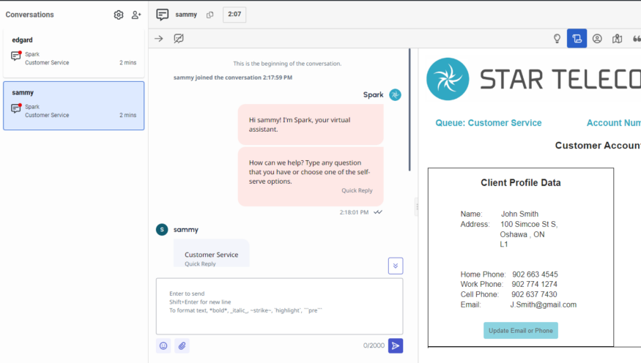Select the sammy conversation
Image resolution: width=641 pixels, height=363 pixels.
point(74,106)
